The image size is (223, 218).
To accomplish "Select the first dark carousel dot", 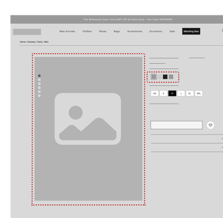I will click(x=39, y=76).
